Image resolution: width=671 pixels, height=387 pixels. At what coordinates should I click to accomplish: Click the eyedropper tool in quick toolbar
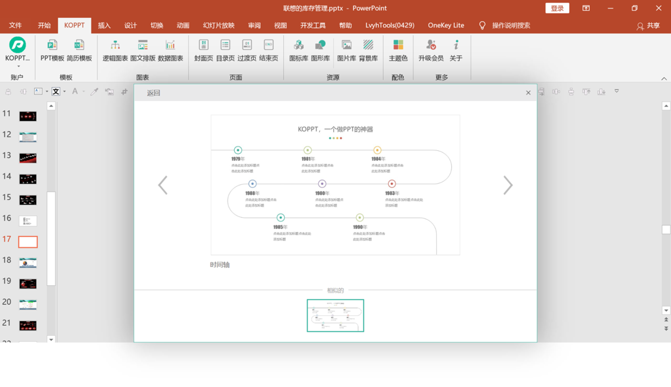[x=94, y=92]
